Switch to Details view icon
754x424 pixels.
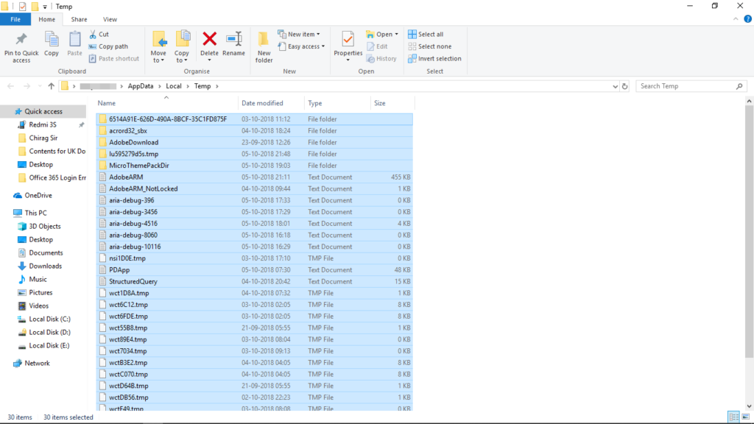click(x=734, y=417)
